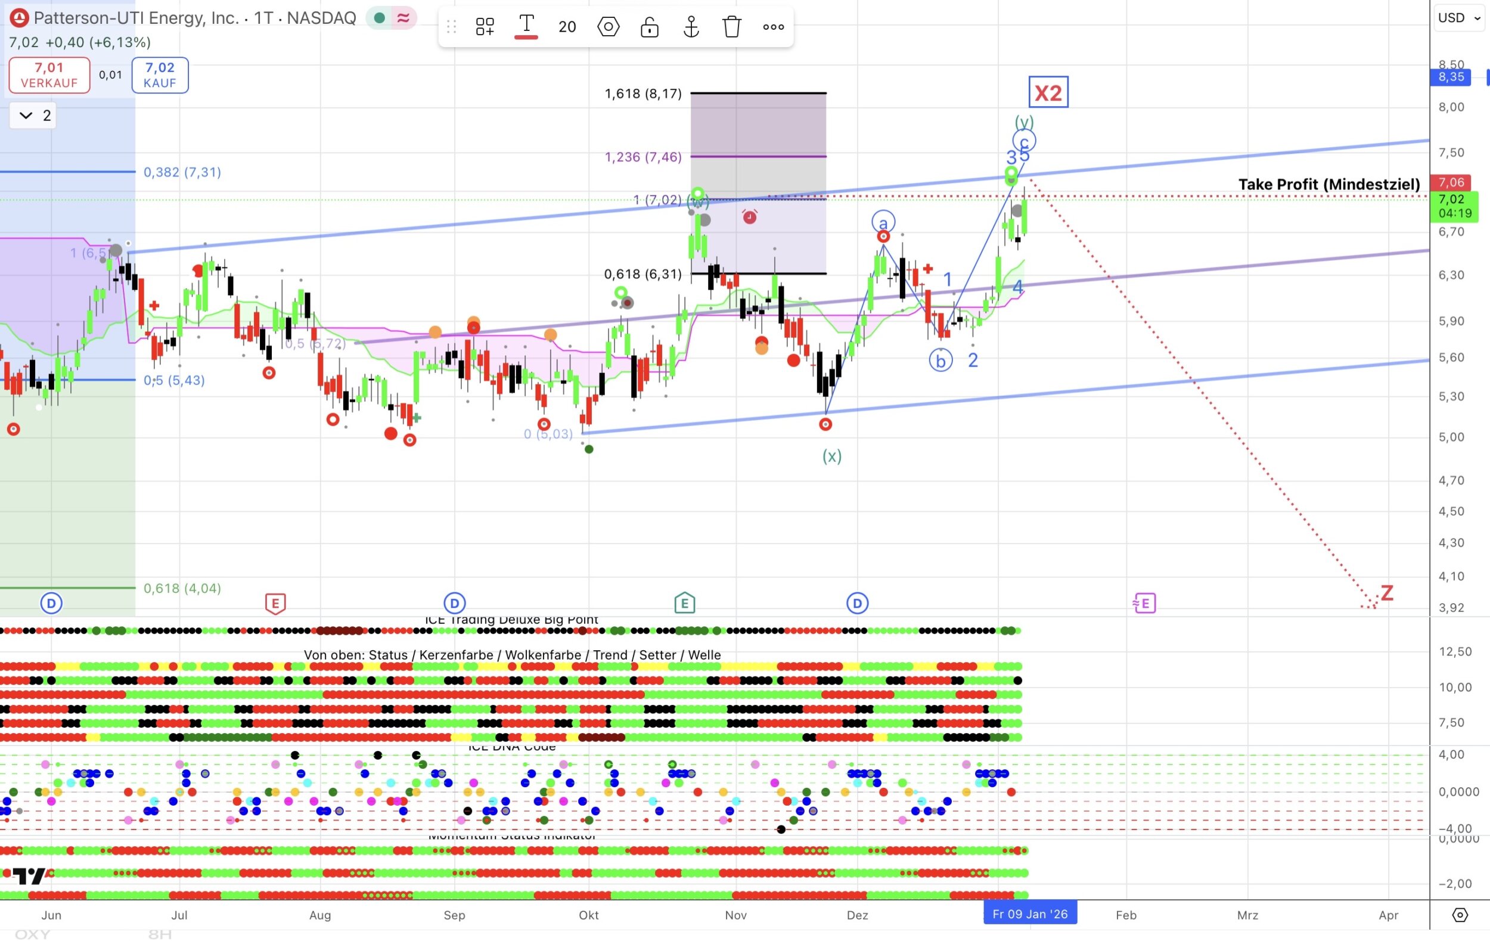This screenshot has height=941, width=1490.
Task: Toggle pink approximate data indicator
Action: 403,18
